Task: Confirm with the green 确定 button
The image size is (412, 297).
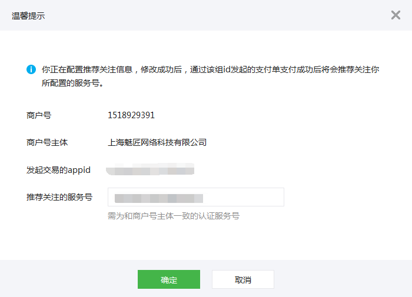Action: point(169,280)
